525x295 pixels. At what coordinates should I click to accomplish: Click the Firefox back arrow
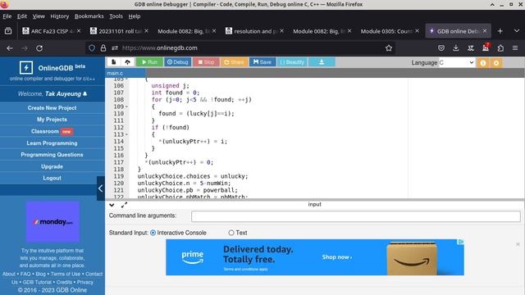(10, 48)
